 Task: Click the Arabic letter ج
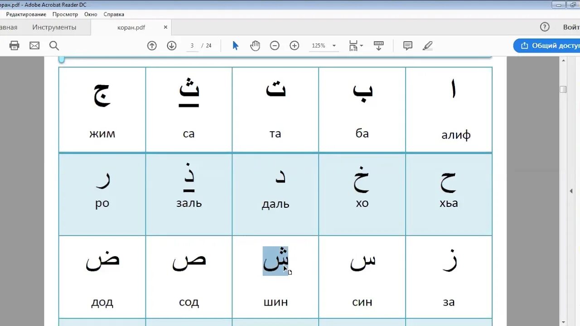tap(102, 95)
